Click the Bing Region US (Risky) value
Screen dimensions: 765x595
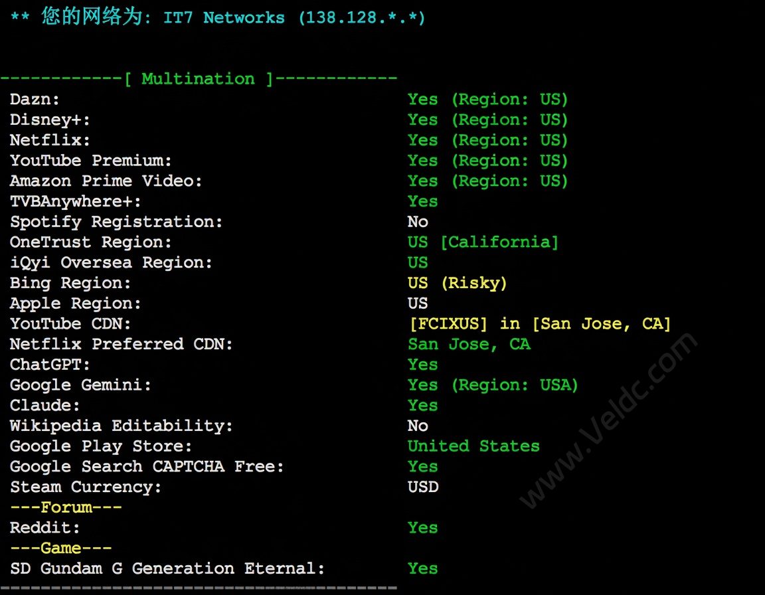point(458,283)
